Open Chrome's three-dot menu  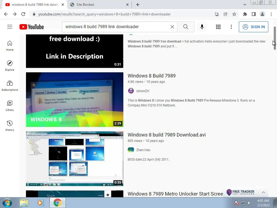(271, 14)
